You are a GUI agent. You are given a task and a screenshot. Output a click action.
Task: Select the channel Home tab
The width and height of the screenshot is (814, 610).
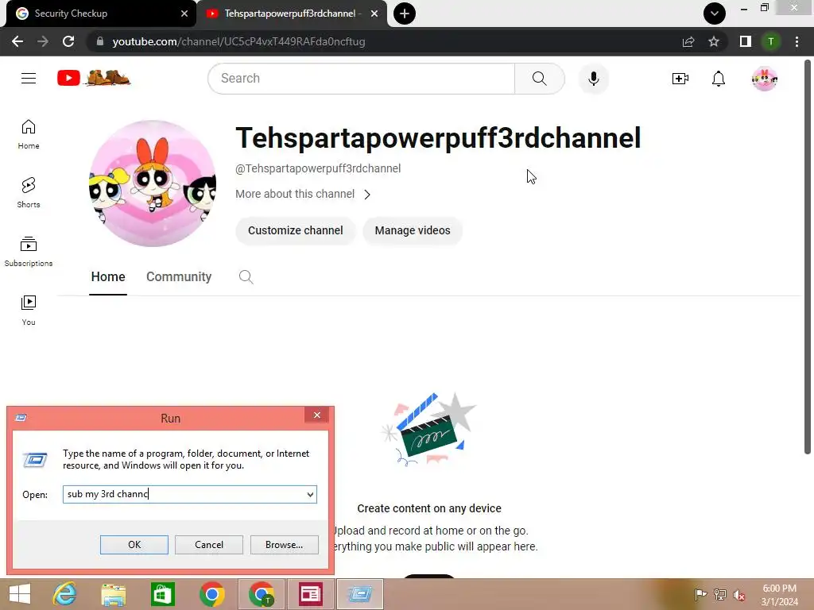point(108,277)
